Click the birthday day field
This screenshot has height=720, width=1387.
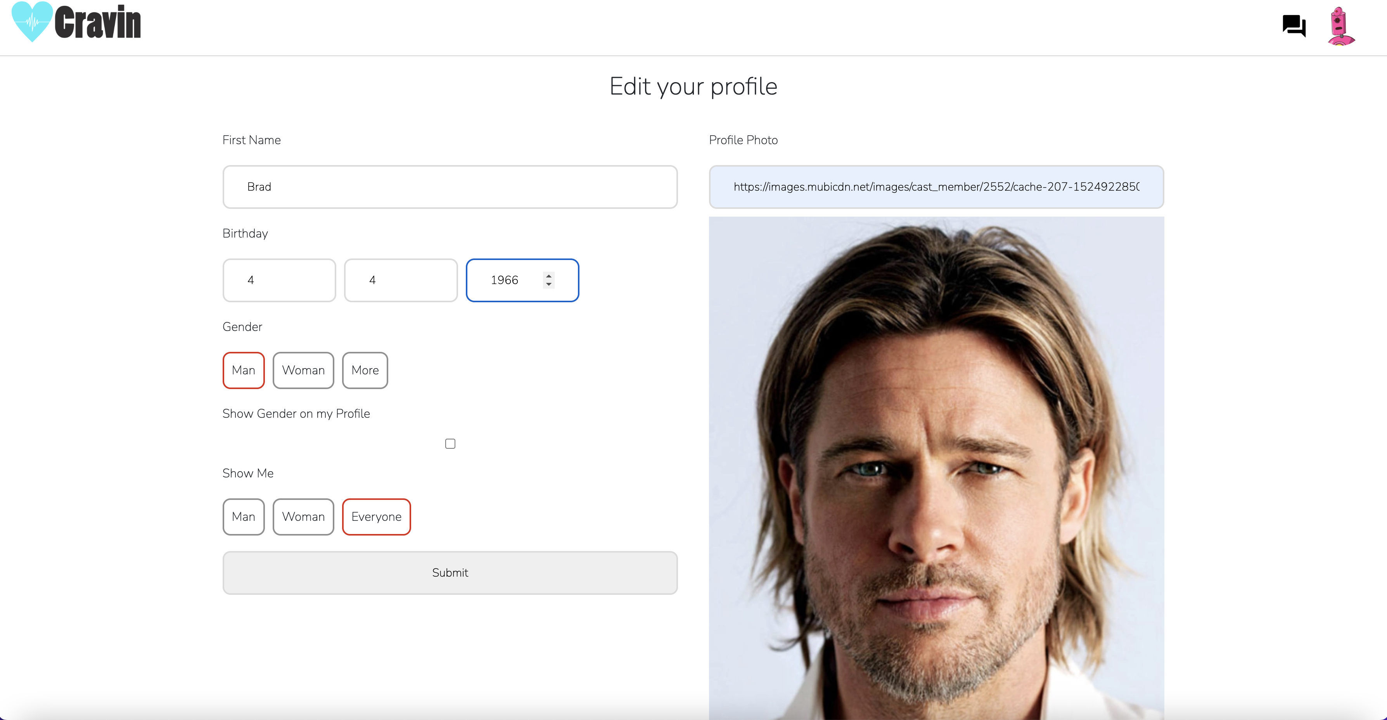tap(401, 280)
